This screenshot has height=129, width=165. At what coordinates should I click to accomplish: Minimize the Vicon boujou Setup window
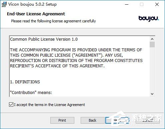pyautogui.click(x=127, y=4)
